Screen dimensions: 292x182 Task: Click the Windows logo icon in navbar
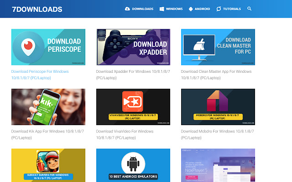point(162,9)
